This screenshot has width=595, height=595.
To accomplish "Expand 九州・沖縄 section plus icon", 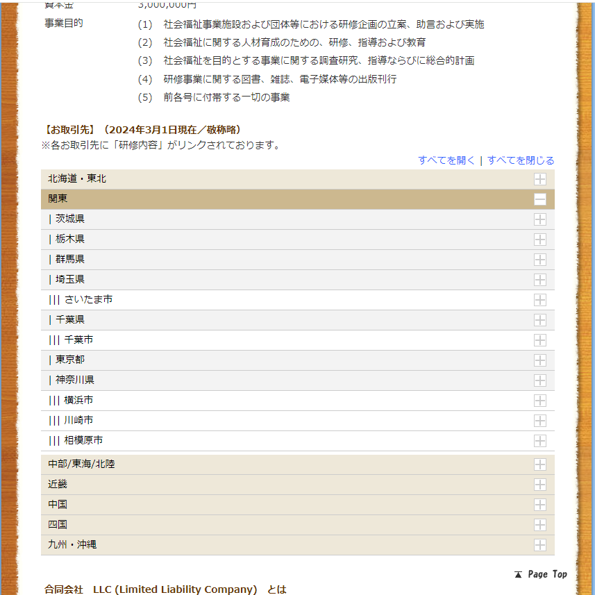I will point(539,545).
